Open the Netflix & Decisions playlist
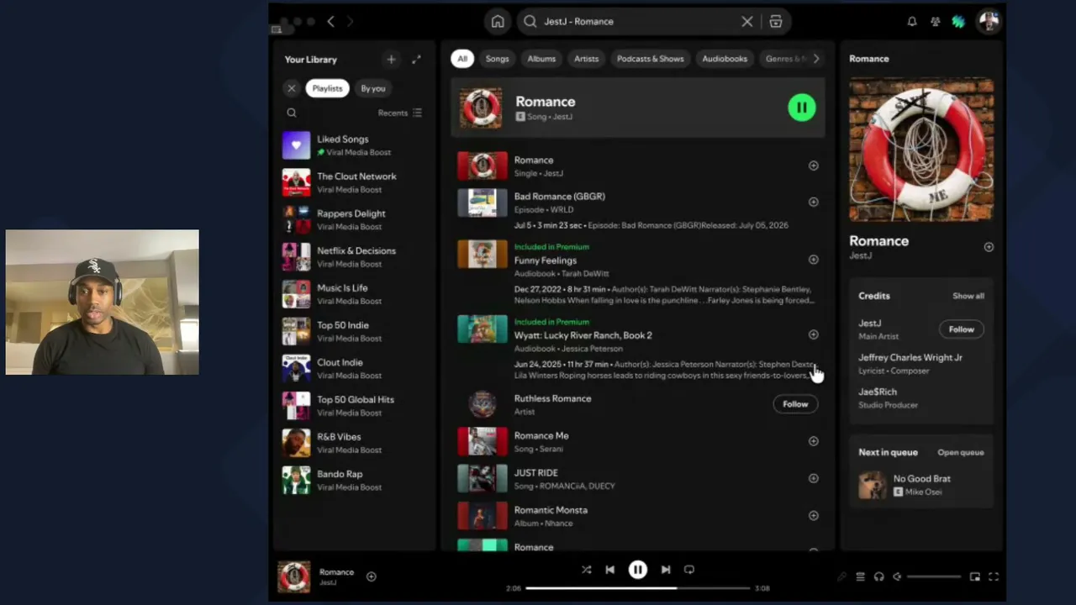 (x=353, y=257)
